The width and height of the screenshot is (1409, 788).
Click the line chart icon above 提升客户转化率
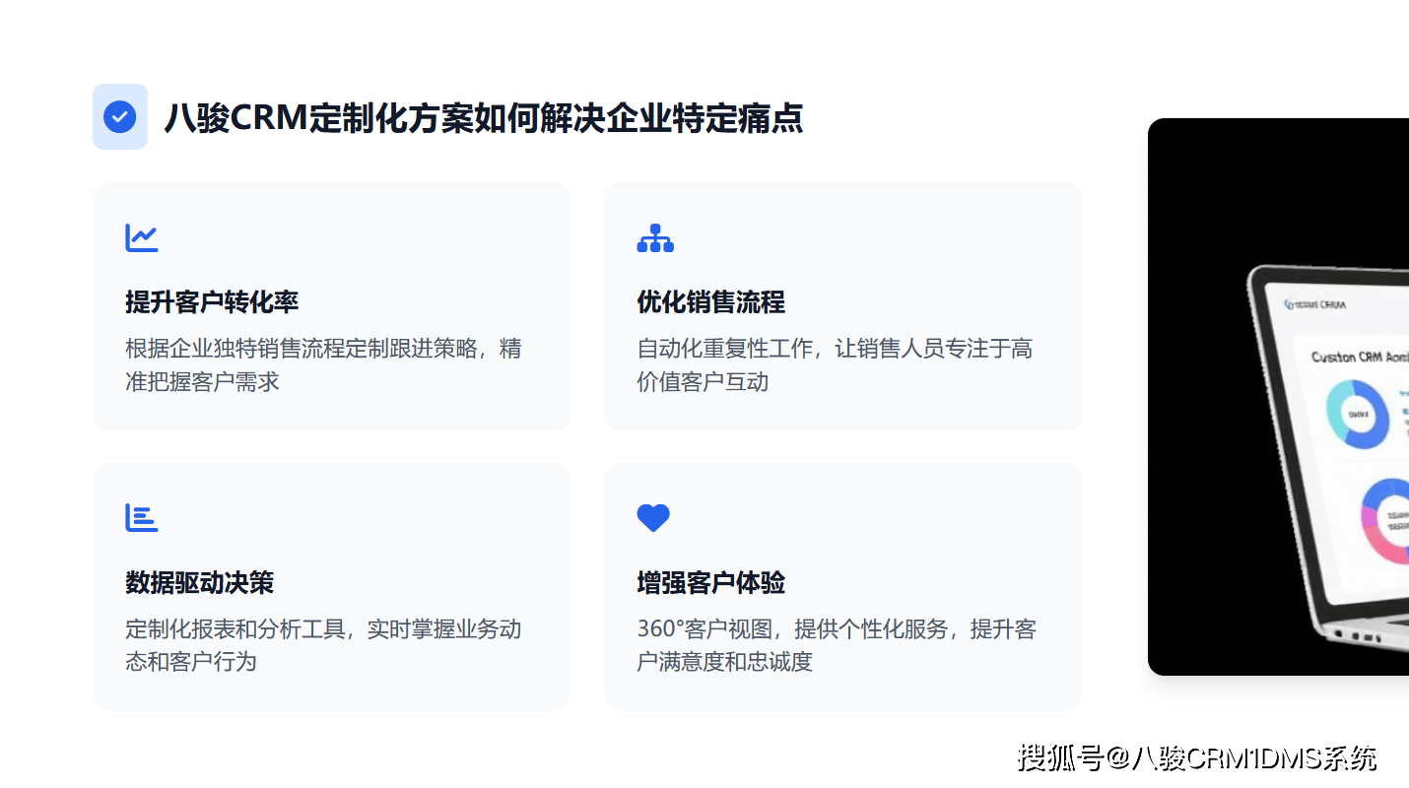[142, 238]
